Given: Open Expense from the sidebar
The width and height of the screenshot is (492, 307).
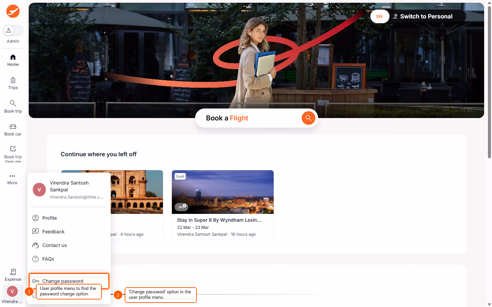Looking at the screenshot, I should 13,275.
